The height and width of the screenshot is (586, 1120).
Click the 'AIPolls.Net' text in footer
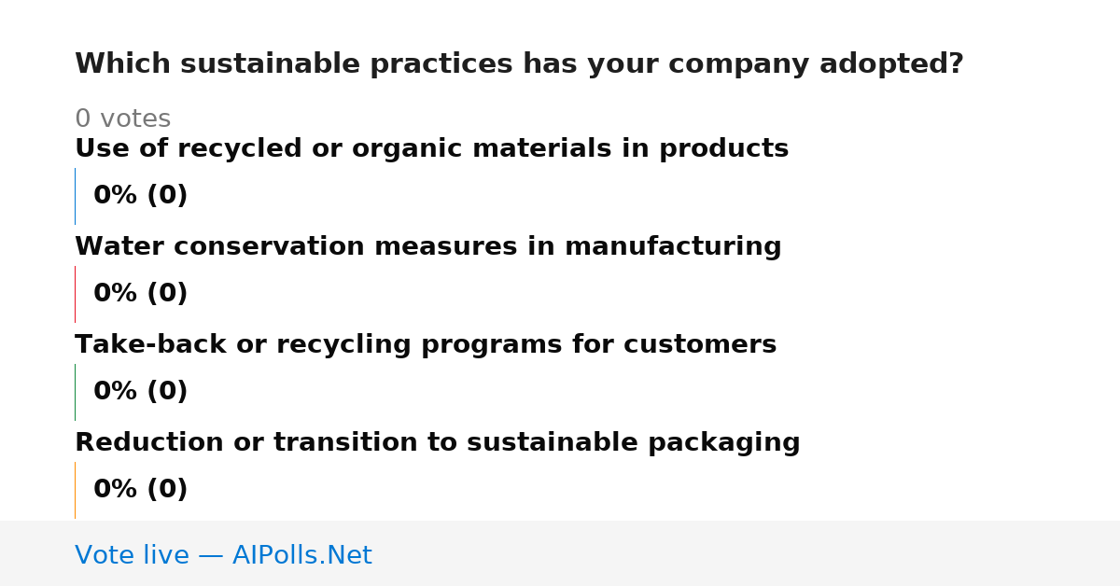pyautogui.click(x=301, y=556)
